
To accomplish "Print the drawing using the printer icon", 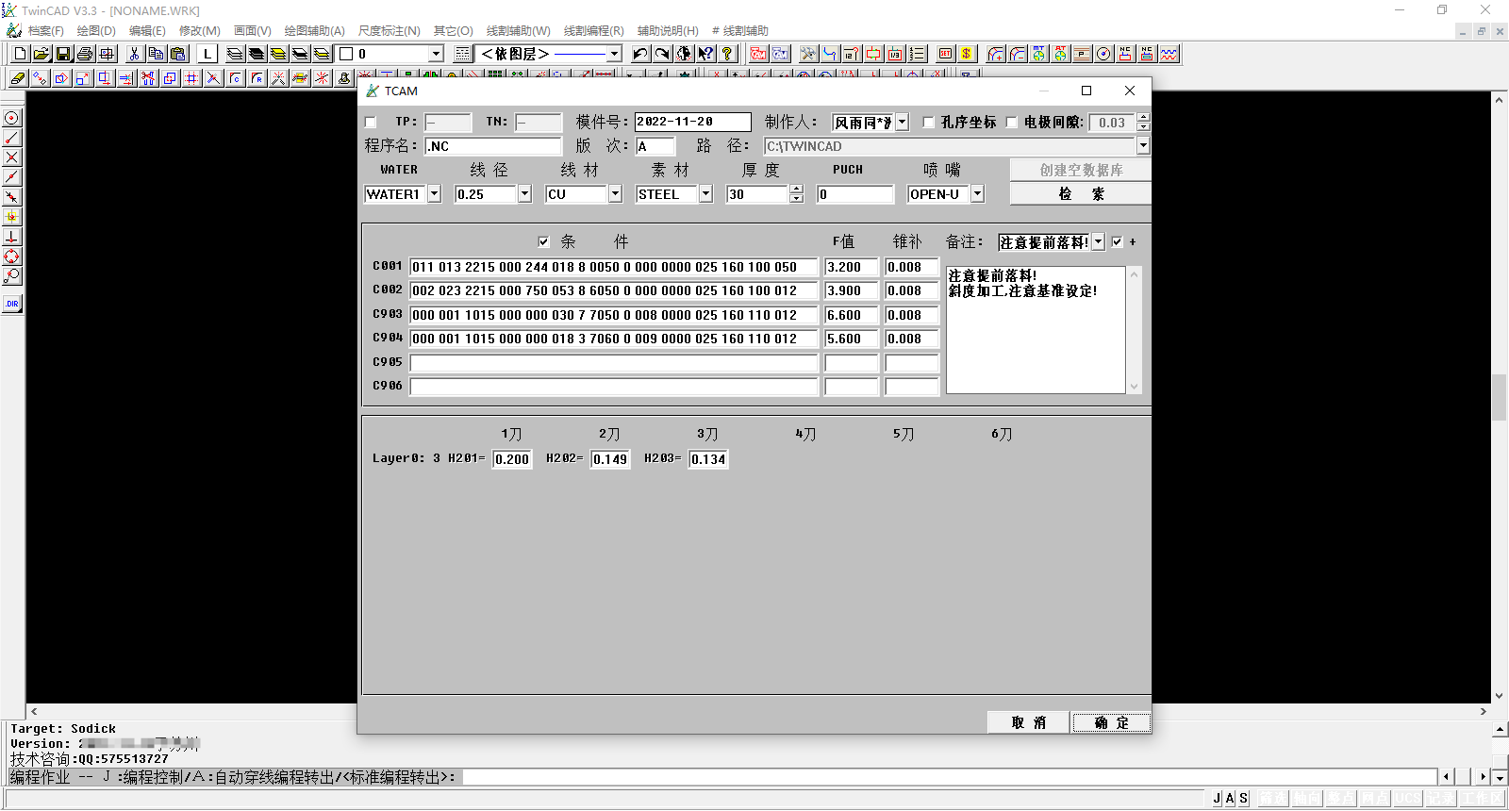I will 85,54.
